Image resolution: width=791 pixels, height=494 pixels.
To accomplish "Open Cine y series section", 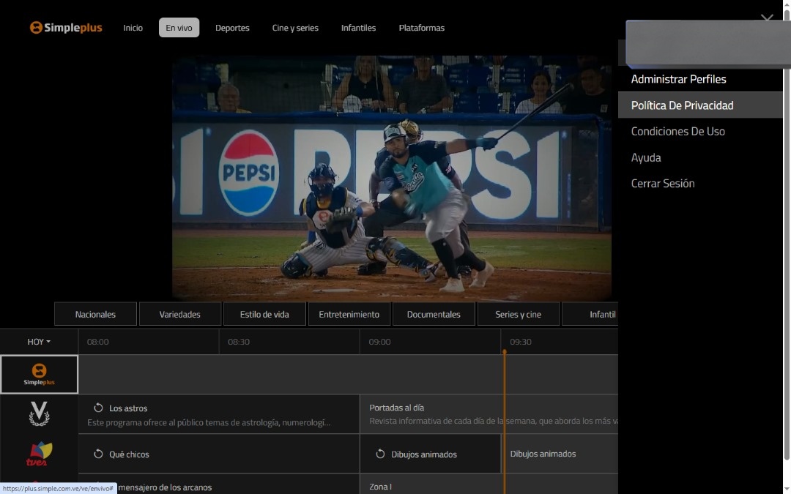I will point(295,28).
